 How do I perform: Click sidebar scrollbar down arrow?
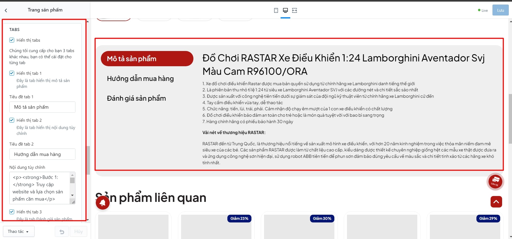(88, 220)
